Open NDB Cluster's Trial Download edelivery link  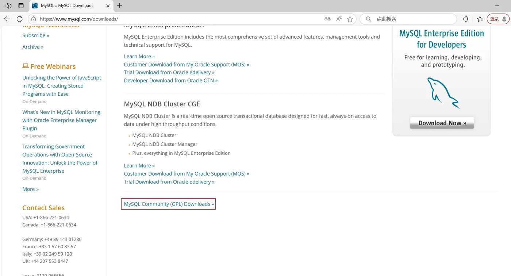(169, 181)
